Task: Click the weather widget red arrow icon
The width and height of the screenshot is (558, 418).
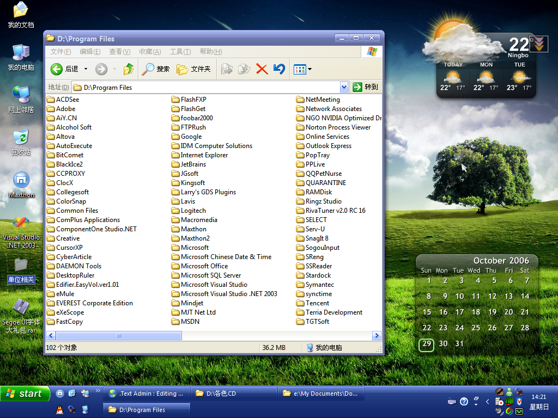Action: [539, 44]
